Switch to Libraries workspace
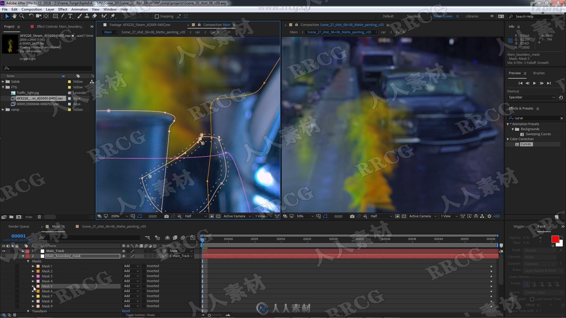 pyautogui.click(x=472, y=16)
